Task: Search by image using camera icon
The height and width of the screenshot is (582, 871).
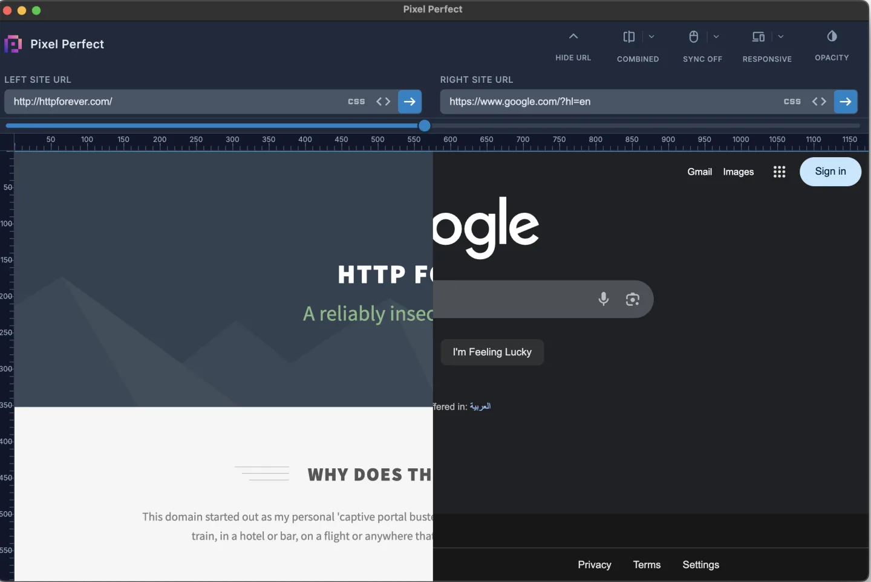Action: 633,299
